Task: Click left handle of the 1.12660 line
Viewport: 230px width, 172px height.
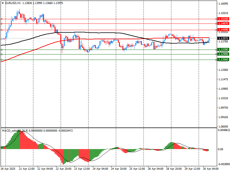Action: 1,60
